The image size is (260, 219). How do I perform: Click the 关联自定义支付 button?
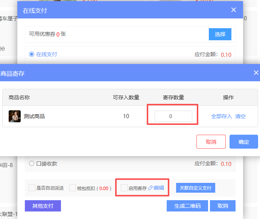click(x=196, y=188)
